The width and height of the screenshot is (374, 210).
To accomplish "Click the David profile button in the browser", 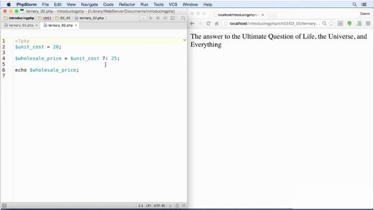I will pyautogui.click(x=365, y=14).
